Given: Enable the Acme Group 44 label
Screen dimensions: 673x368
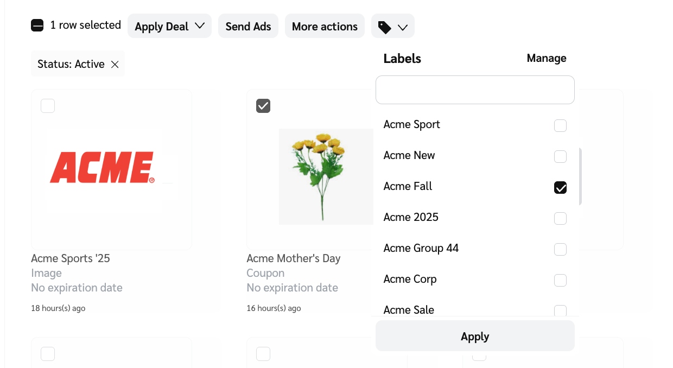Looking at the screenshot, I should 560,250.
